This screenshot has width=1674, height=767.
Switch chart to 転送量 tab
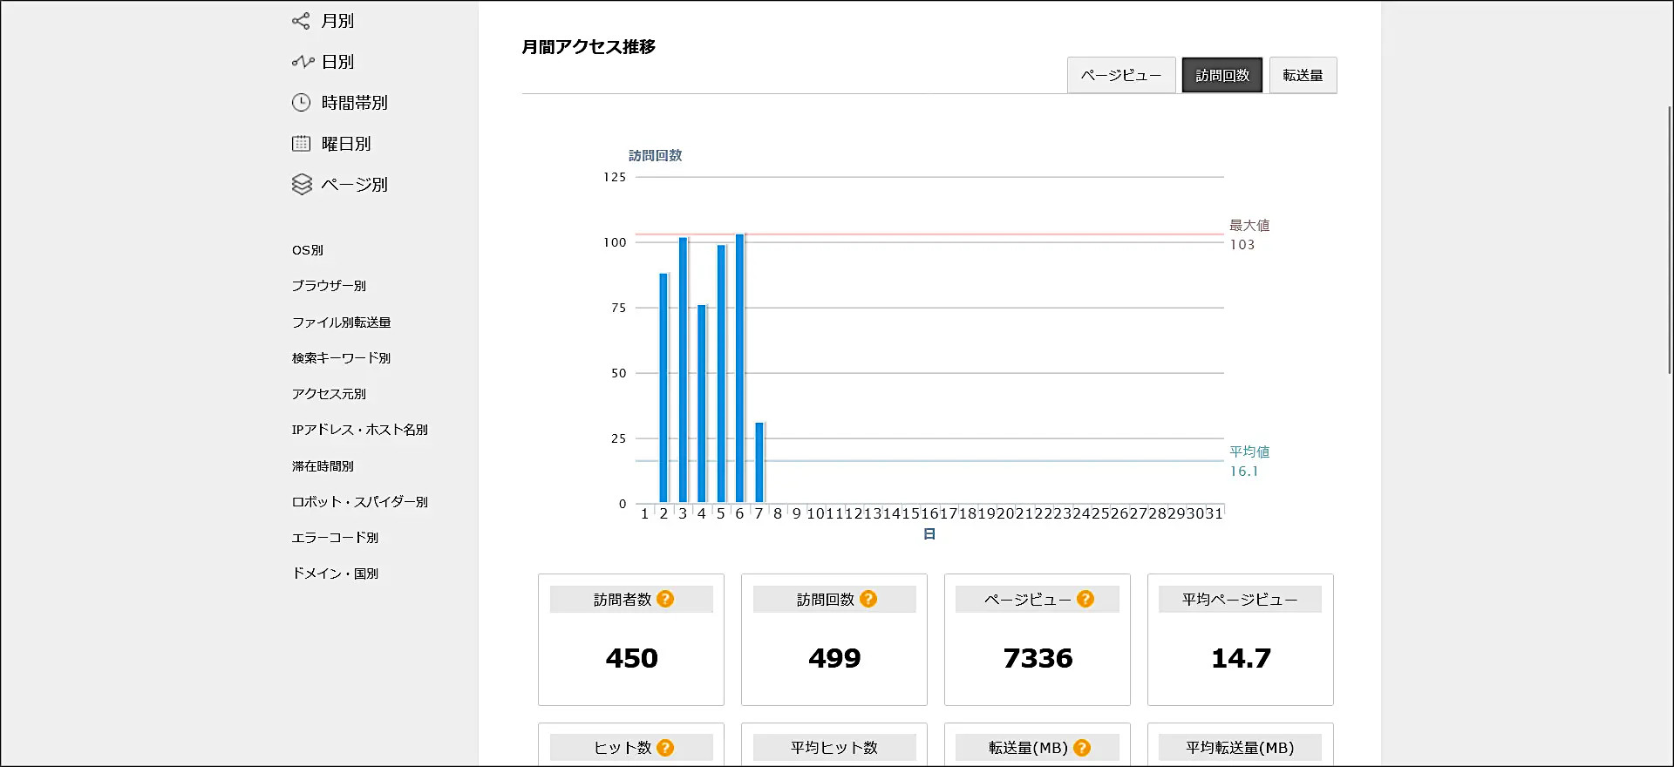click(x=1303, y=76)
